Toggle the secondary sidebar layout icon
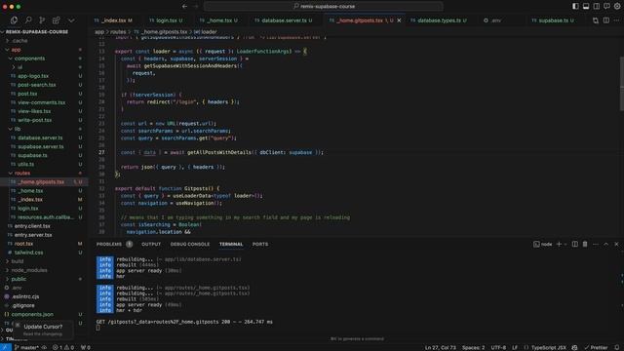The width and height of the screenshot is (624, 351). tap(596, 6)
